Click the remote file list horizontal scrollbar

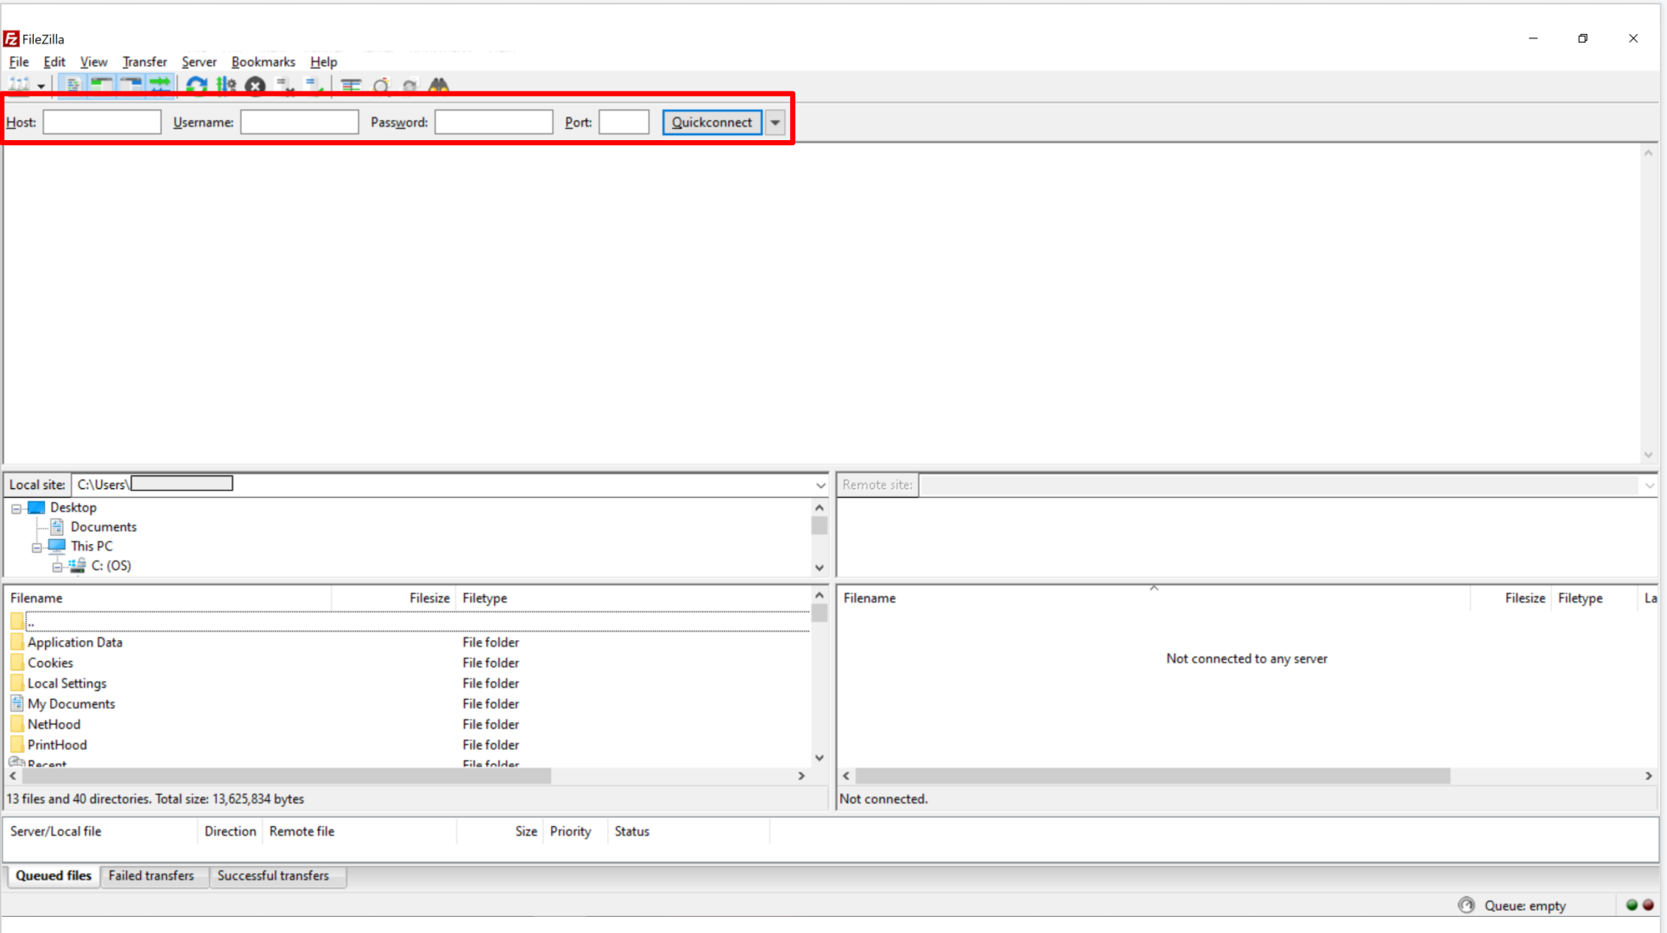(1153, 776)
